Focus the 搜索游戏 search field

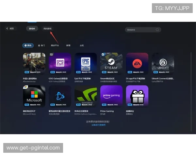pyautogui.click(x=143, y=30)
